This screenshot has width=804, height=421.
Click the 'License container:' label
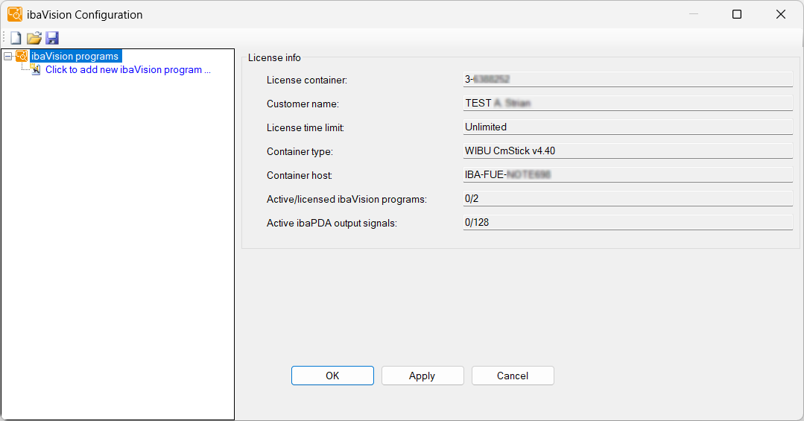point(307,80)
